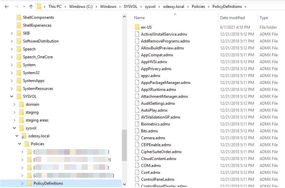Select the AppxPackageManager.admx file icon

coord(137,82)
